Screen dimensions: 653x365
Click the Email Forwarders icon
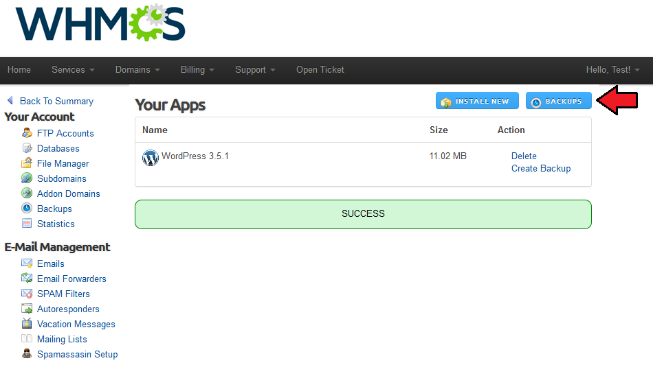click(x=27, y=278)
